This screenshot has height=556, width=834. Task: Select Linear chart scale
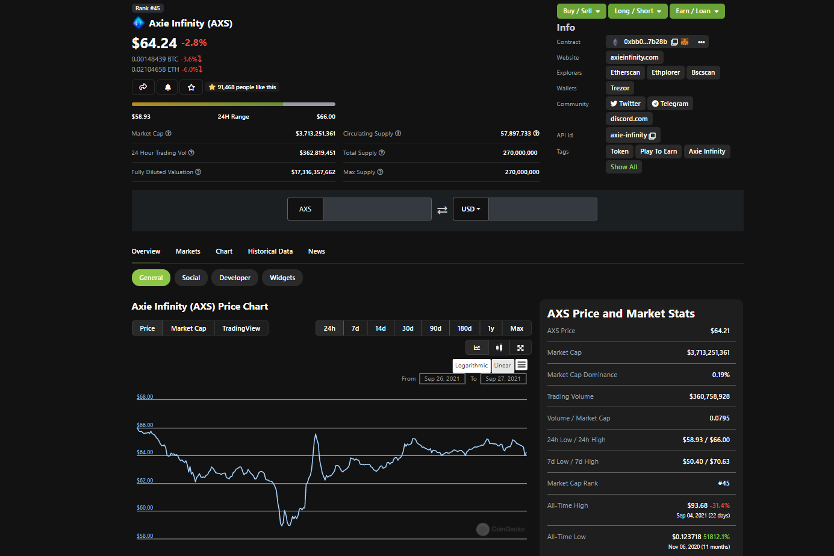coord(503,366)
